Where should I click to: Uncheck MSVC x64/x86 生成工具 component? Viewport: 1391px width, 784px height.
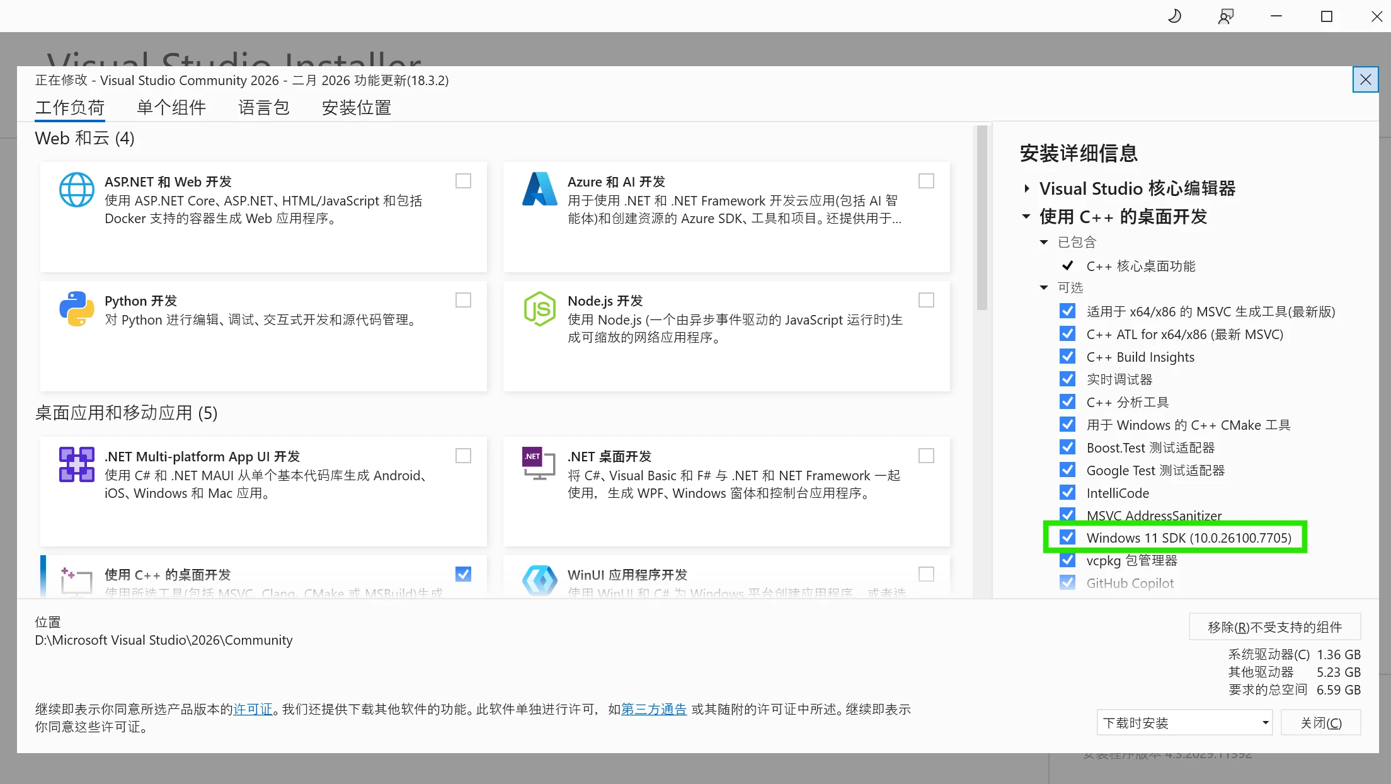pyautogui.click(x=1067, y=311)
